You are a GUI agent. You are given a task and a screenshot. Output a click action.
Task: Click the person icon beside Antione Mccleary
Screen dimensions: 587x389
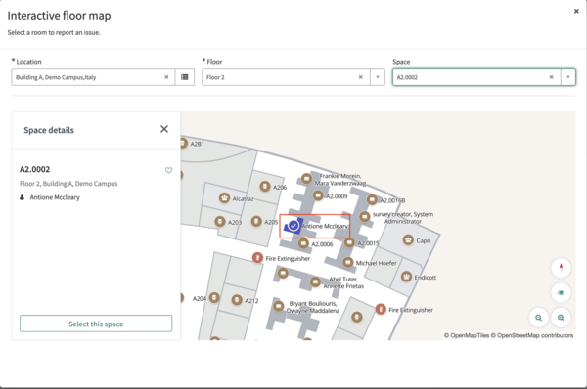(23, 197)
